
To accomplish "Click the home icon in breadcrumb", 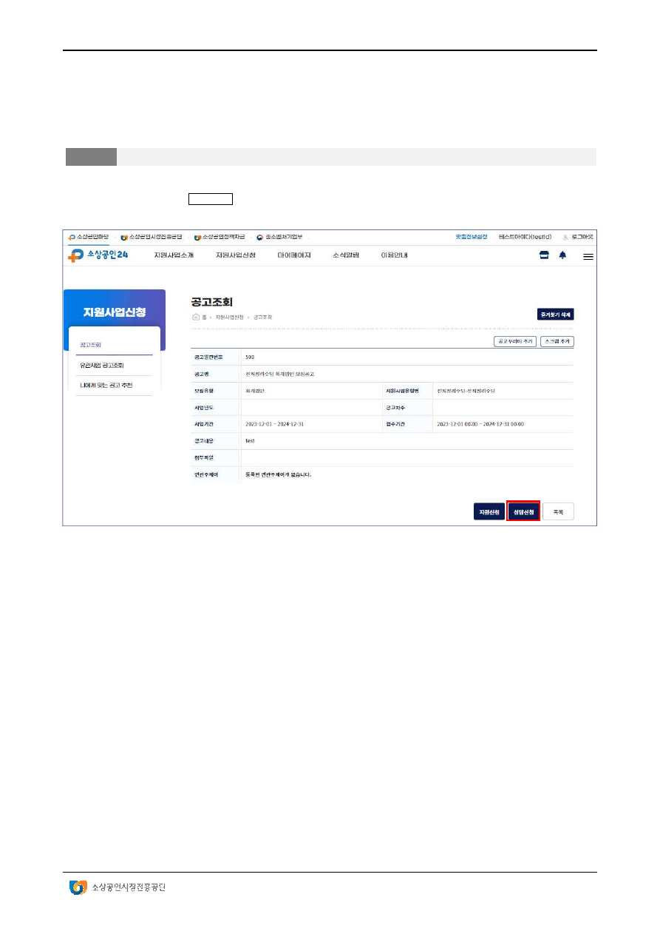I will point(196,317).
